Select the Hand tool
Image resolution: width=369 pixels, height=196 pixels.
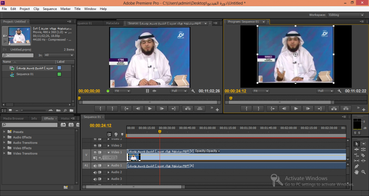point(356,172)
